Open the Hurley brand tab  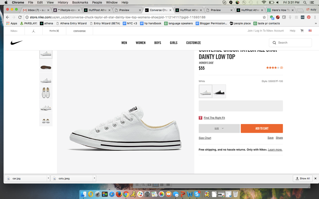(54, 31)
